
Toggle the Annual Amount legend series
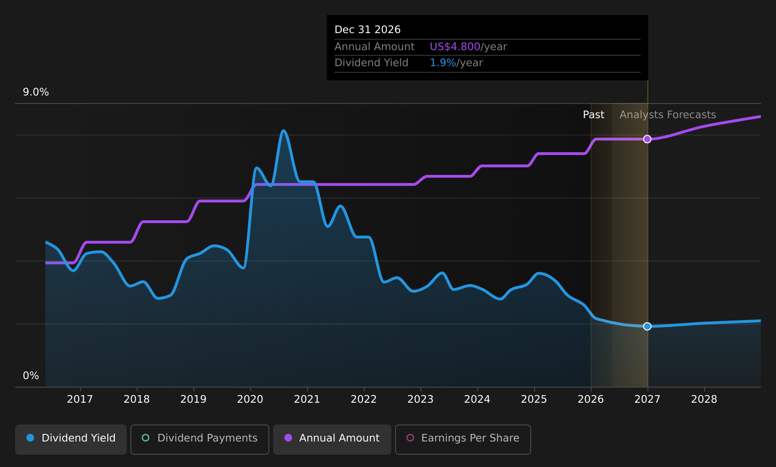coord(332,439)
